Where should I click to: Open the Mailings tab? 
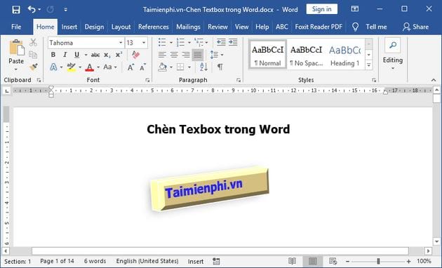click(188, 27)
